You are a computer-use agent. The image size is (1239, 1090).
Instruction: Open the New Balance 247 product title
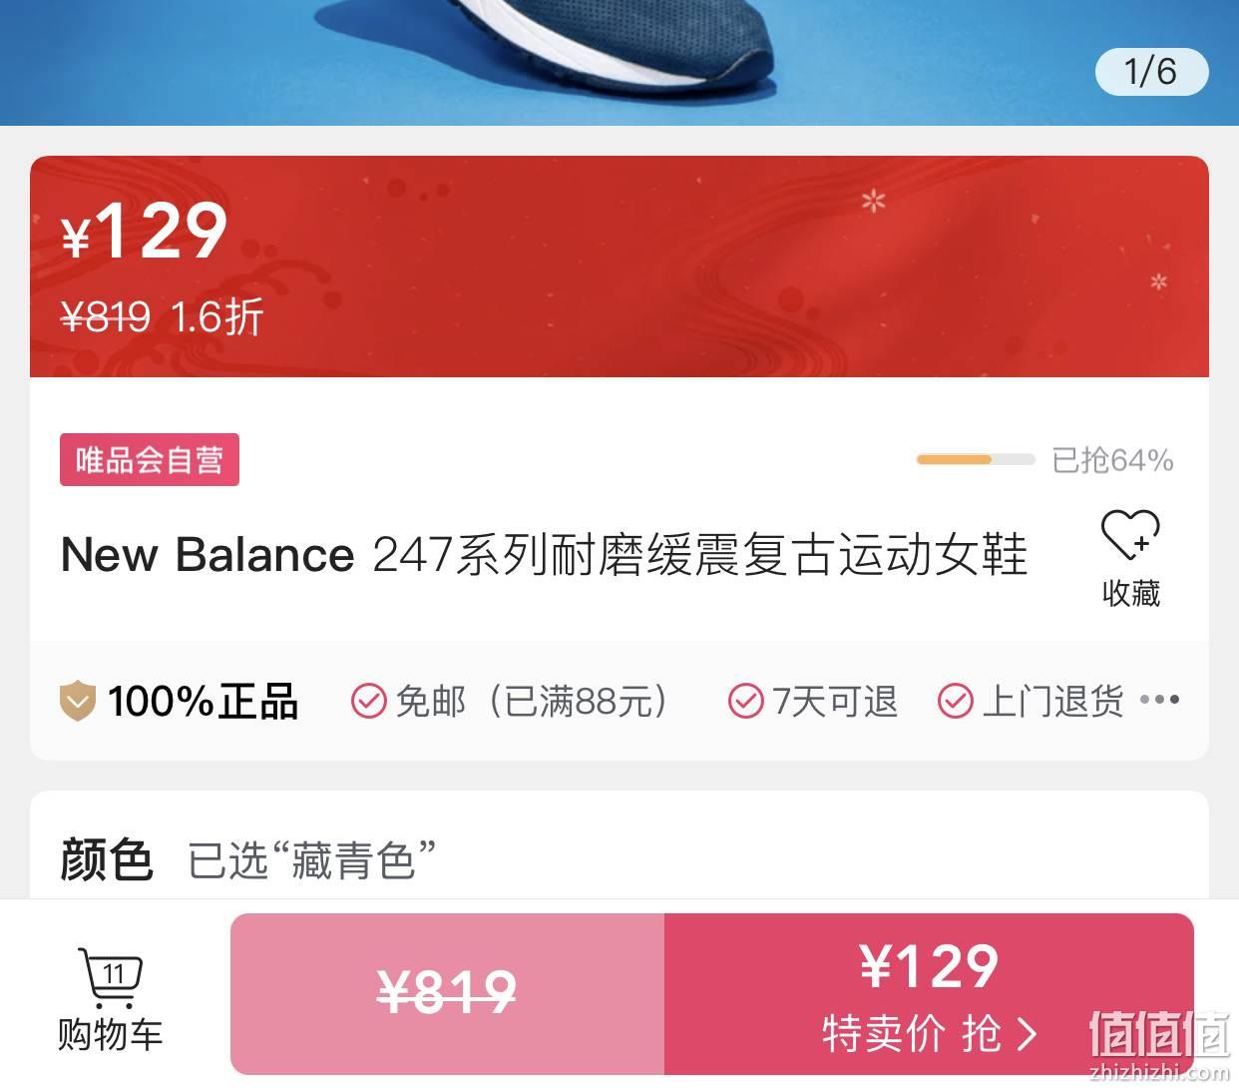coord(544,555)
